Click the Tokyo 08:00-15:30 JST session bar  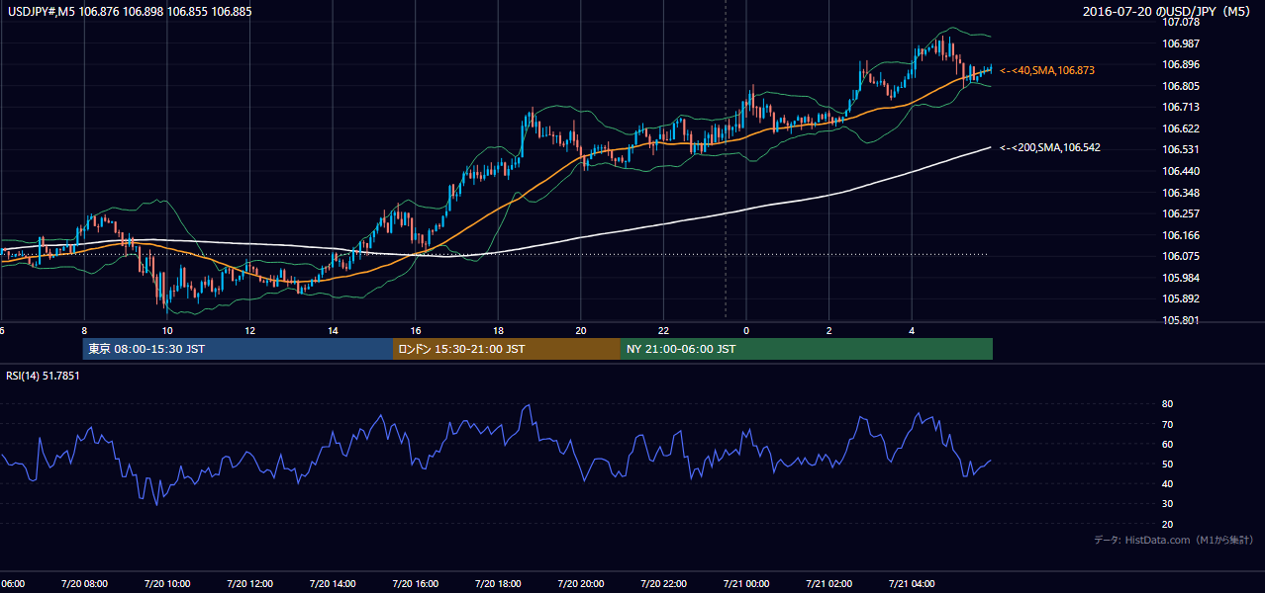point(238,349)
